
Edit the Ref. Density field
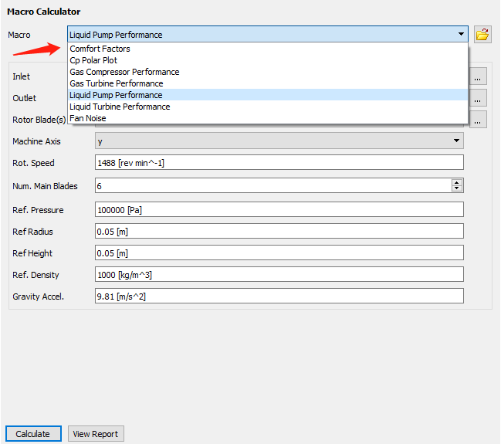point(278,274)
